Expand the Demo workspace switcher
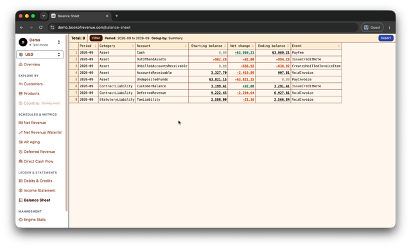This screenshot has width=411, height=248. tap(58, 42)
